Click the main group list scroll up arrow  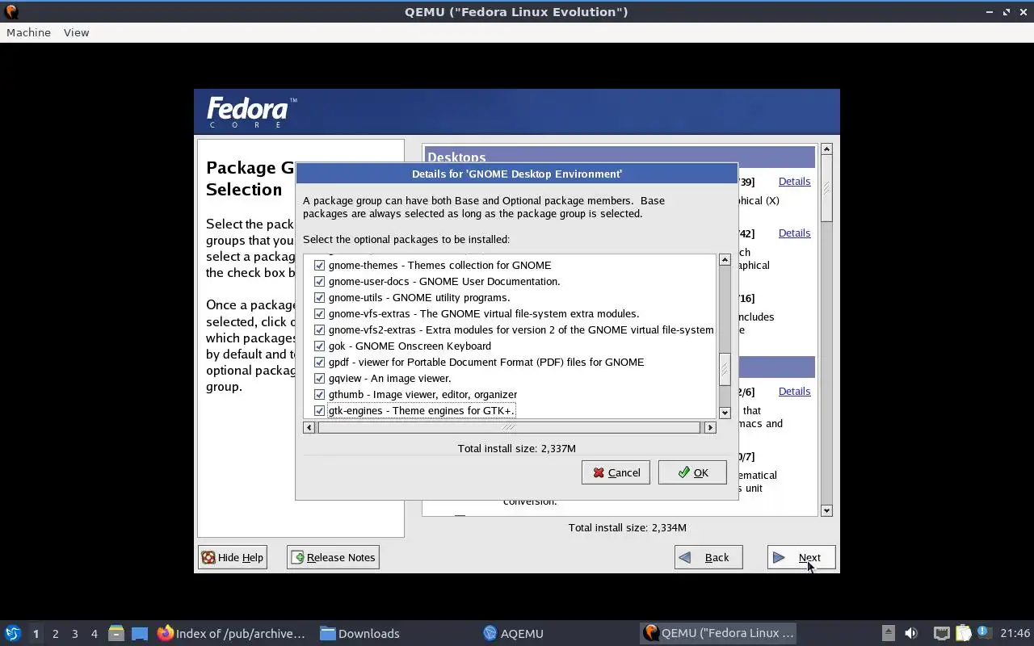click(826, 149)
